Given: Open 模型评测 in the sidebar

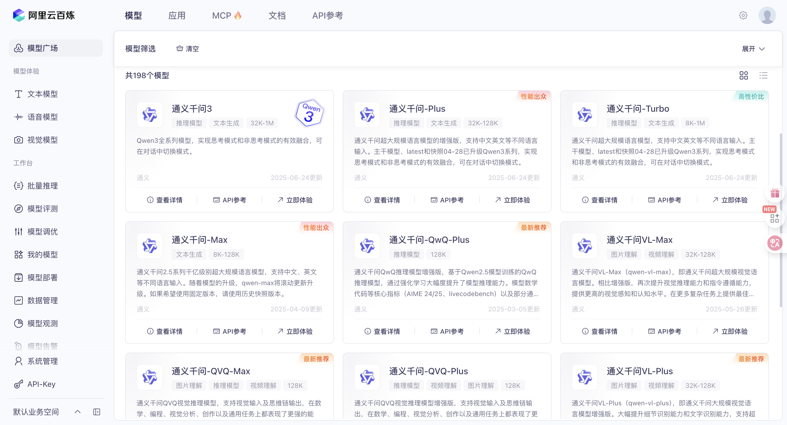Looking at the screenshot, I should (55, 208).
